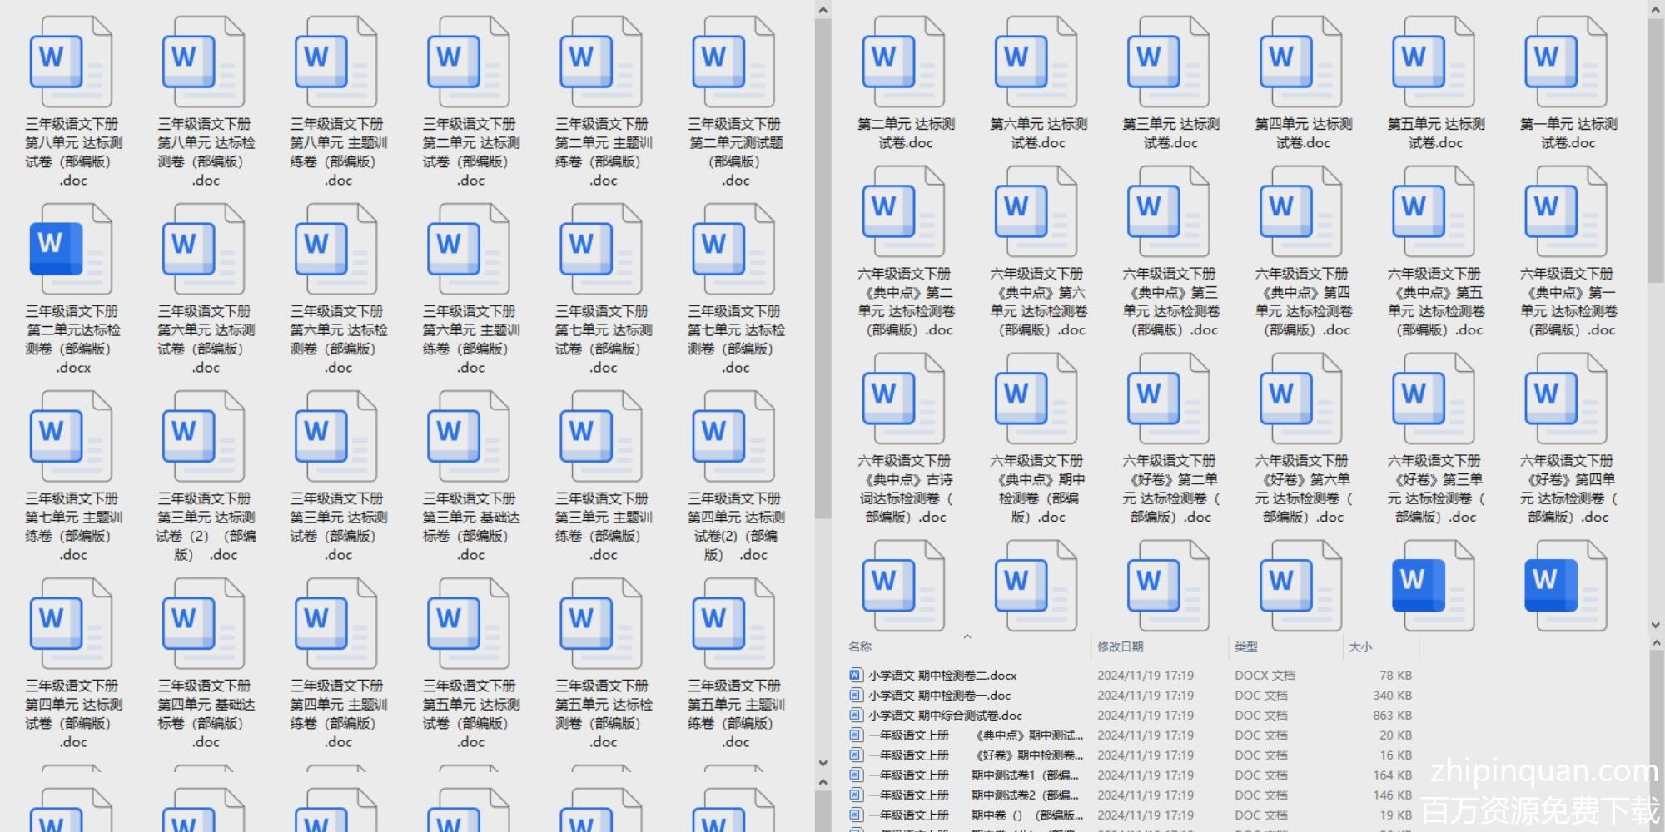Viewport: 1665px width, 832px height.
Task: Pick the 三年级 第六单元 达标检测卷 file icon
Action: (x=336, y=249)
